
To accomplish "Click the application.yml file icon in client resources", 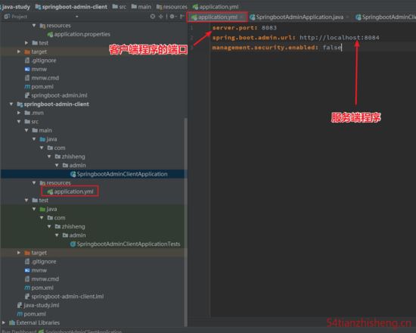I will click(x=50, y=191).
